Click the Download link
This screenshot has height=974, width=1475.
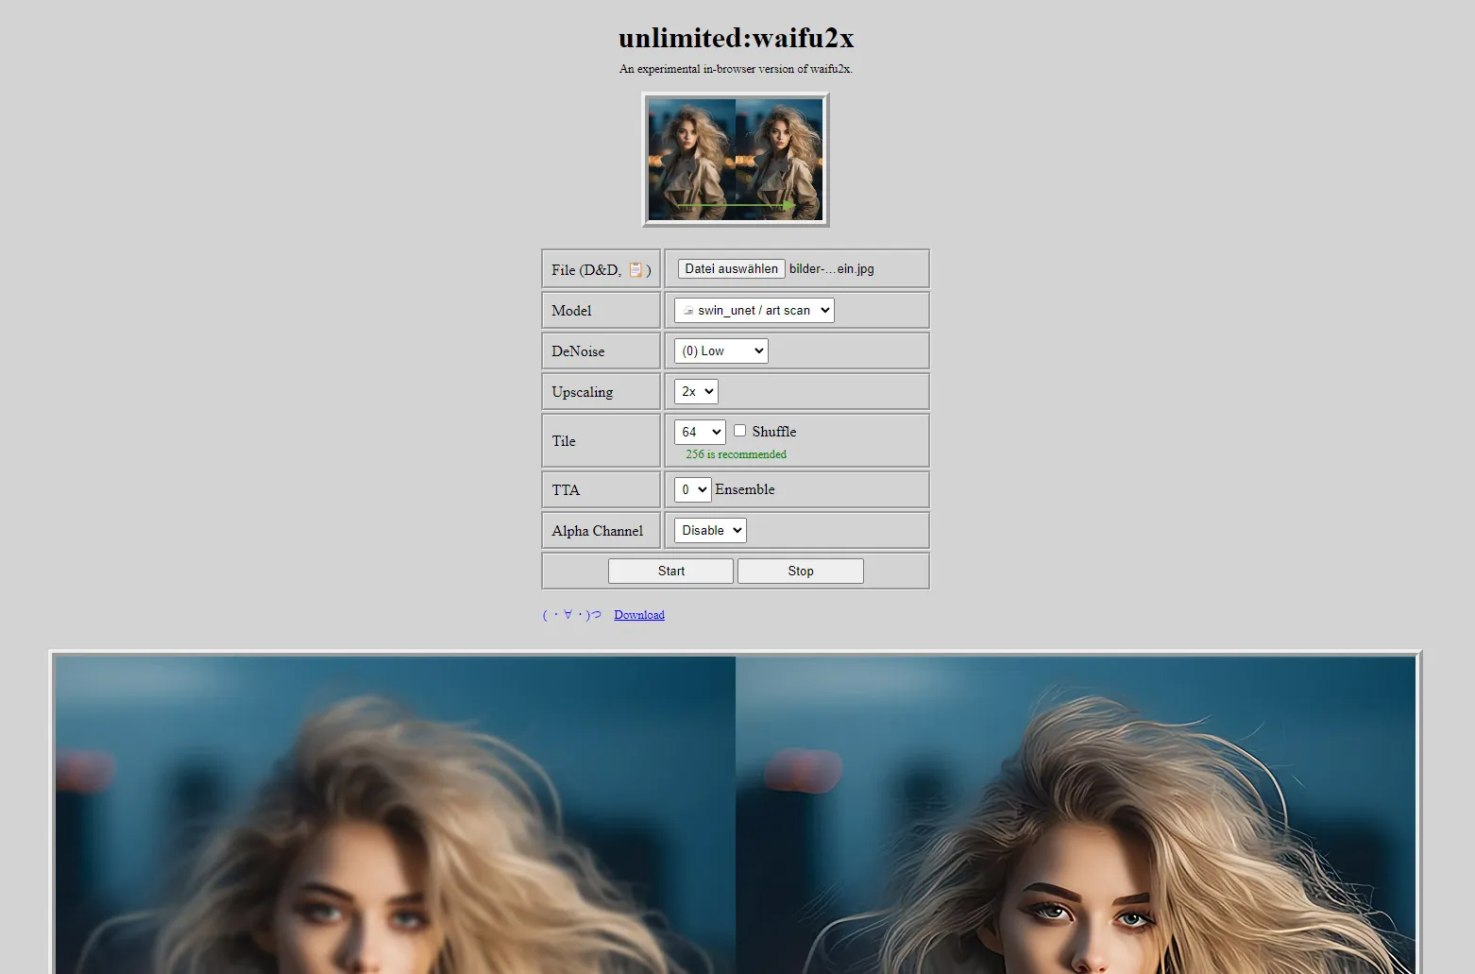639,615
